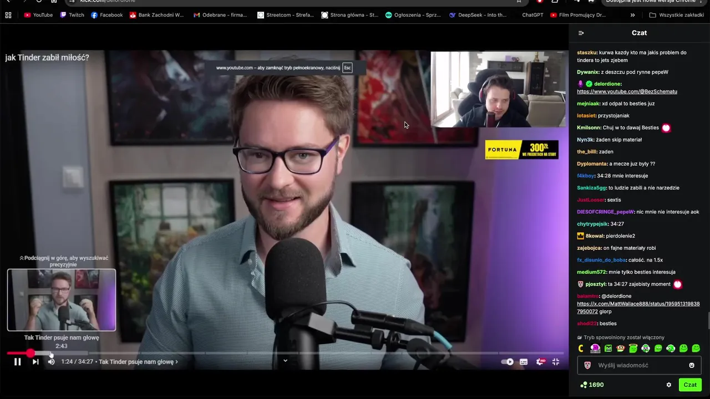Image resolution: width=710 pixels, height=399 pixels.
Task: Open the emoji picker in chat input
Action: pyautogui.click(x=692, y=365)
